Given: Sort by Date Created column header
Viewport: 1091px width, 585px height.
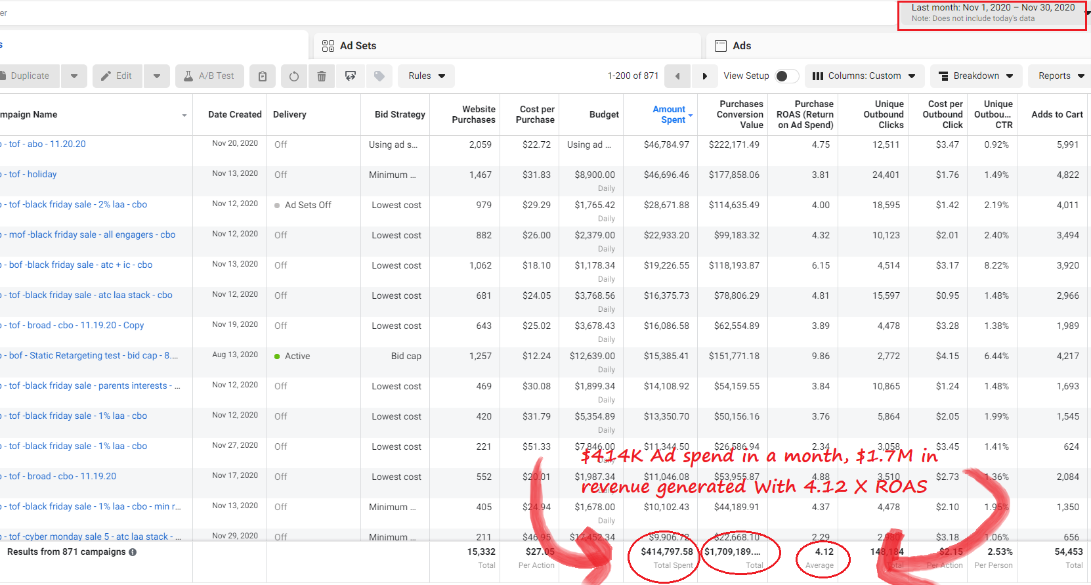Looking at the screenshot, I should (x=235, y=114).
